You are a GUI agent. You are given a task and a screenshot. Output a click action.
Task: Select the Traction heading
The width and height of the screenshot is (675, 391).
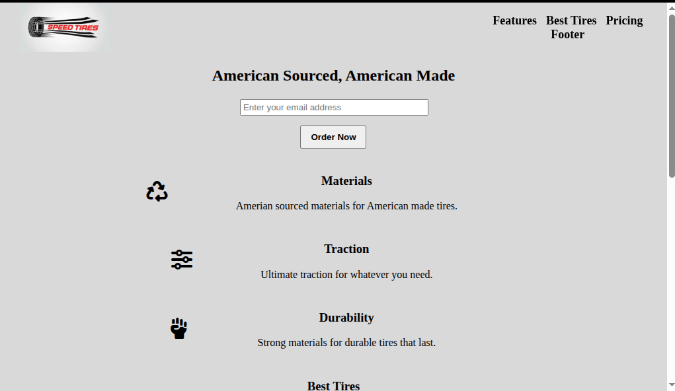[346, 249]
